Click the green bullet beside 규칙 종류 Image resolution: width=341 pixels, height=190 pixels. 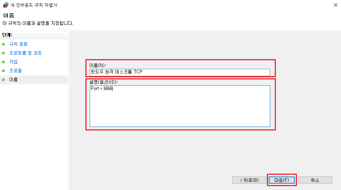[x=3, y=44]
